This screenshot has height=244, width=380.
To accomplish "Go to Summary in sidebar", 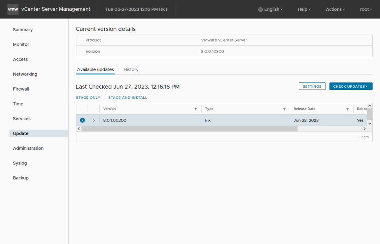I will [23, 30].
